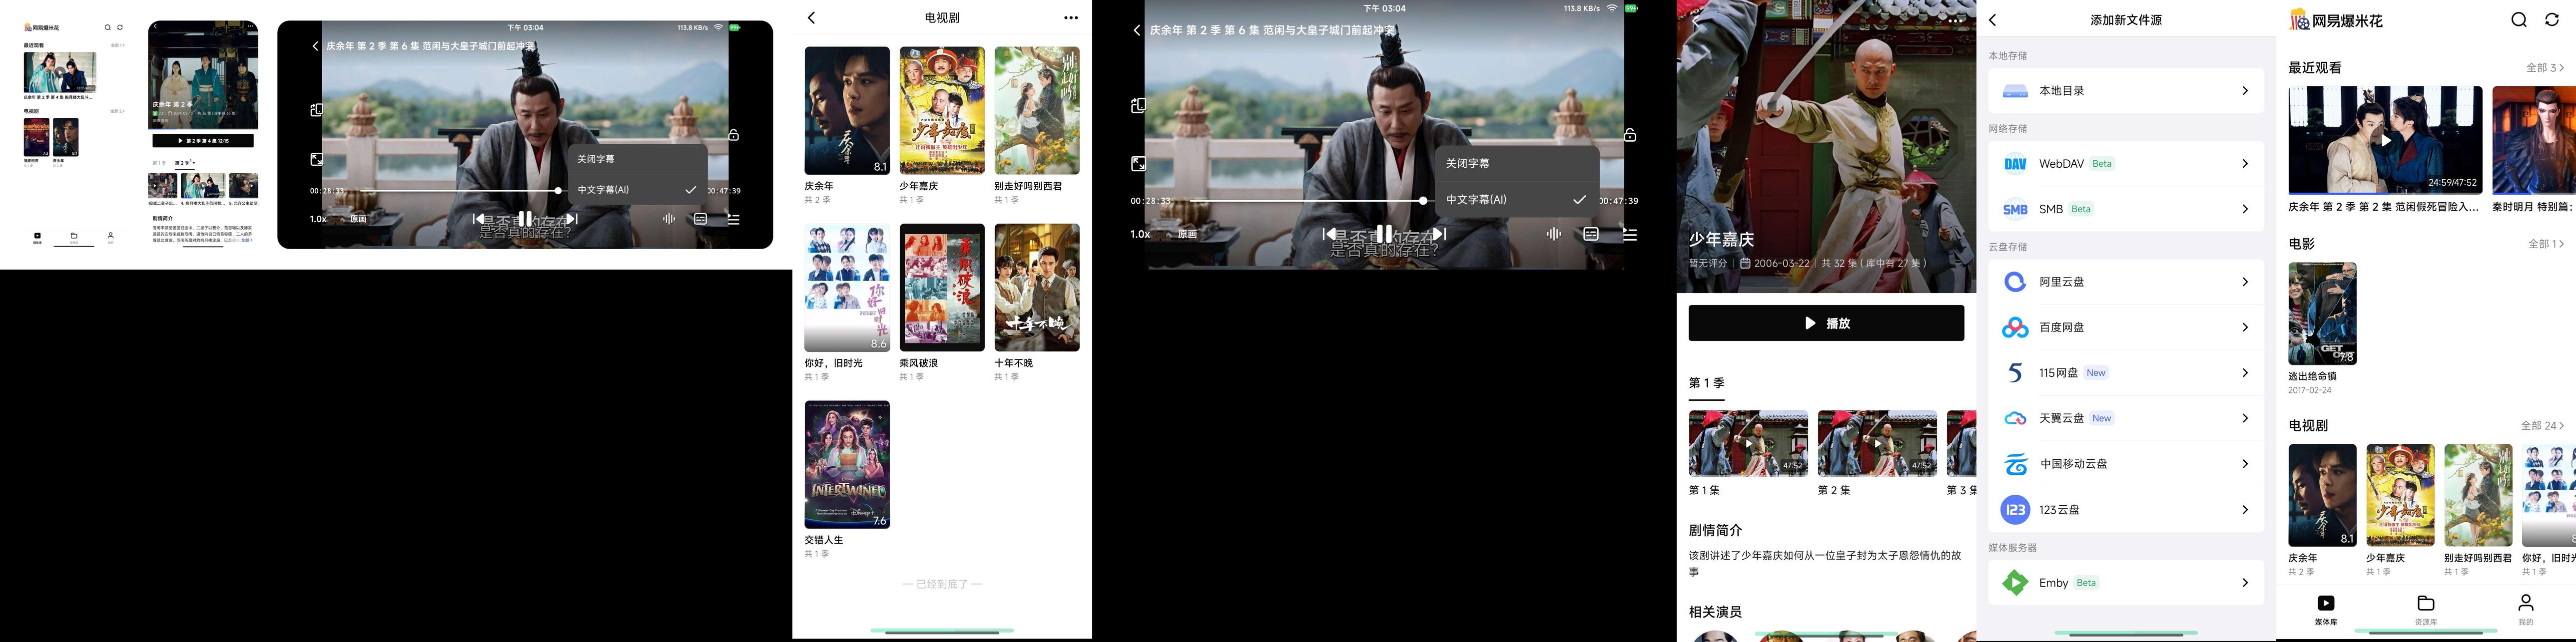This screenshot has height=642, width=2576.
Task: Open 全部 24 link beside 电视剧
Action: point(2542,426)
